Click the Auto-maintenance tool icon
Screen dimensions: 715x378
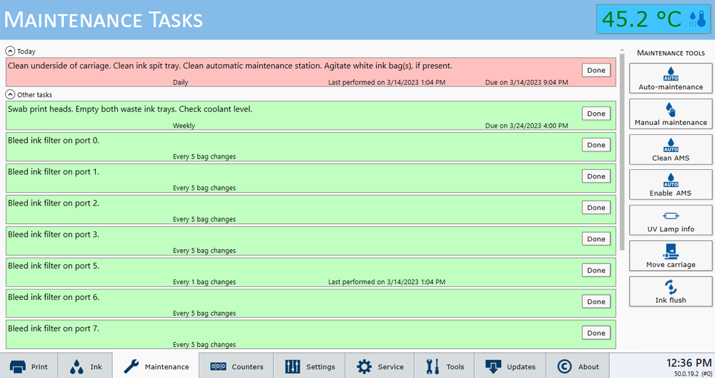point(671,73)
